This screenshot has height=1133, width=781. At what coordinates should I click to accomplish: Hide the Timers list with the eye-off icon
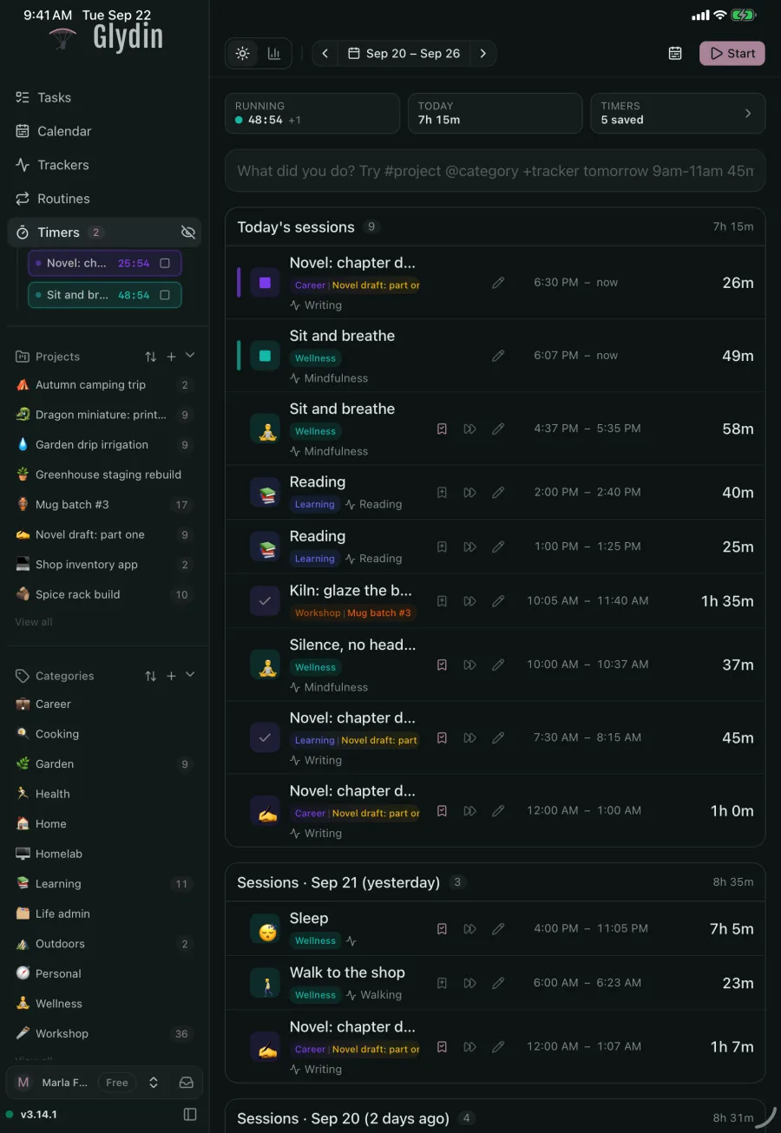click(x=187, y=232)
